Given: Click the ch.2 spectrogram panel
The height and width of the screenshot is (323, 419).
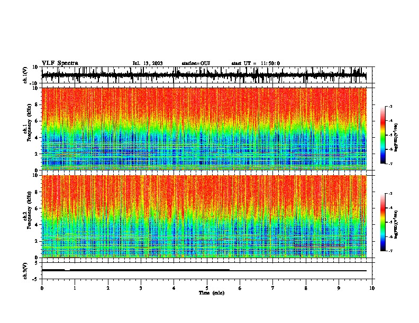Looking at the screenshot, I should 204,216.
